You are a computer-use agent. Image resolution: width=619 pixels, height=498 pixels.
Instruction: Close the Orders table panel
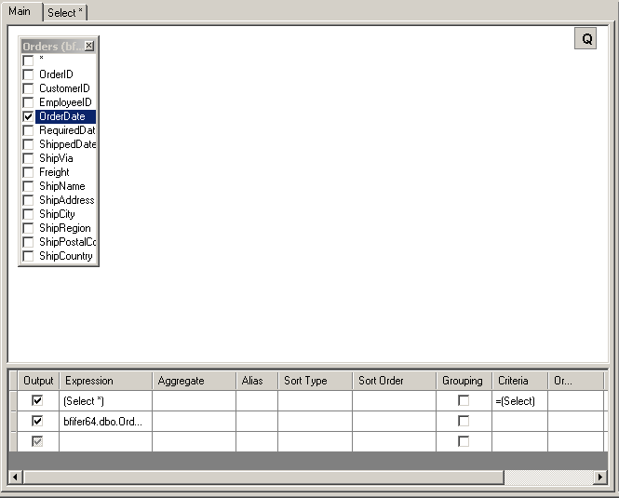click(89, 46)
